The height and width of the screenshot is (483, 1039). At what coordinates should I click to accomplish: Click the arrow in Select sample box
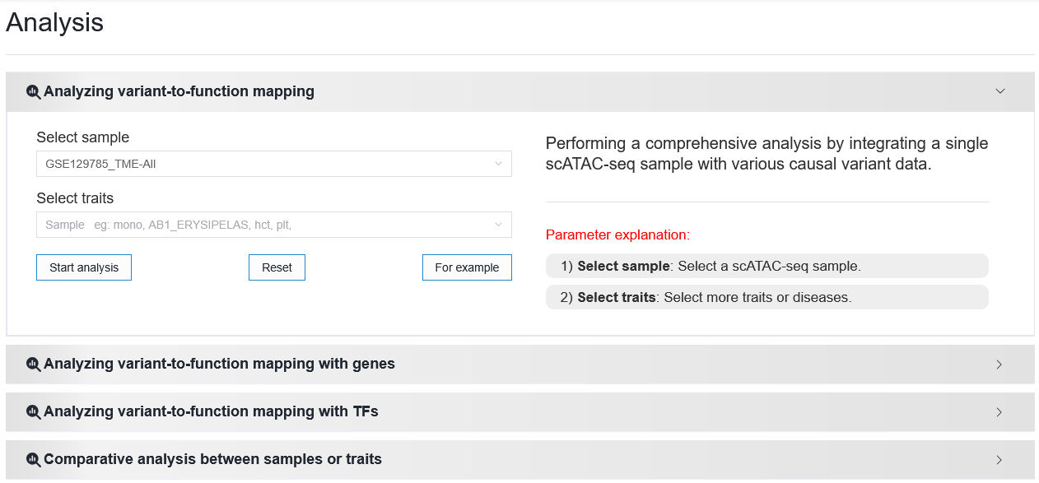498,164
